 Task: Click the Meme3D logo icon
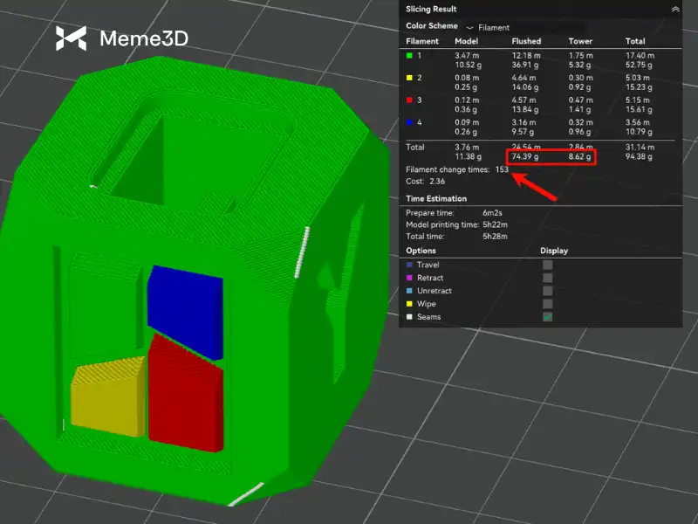click(x=72, y=38)
